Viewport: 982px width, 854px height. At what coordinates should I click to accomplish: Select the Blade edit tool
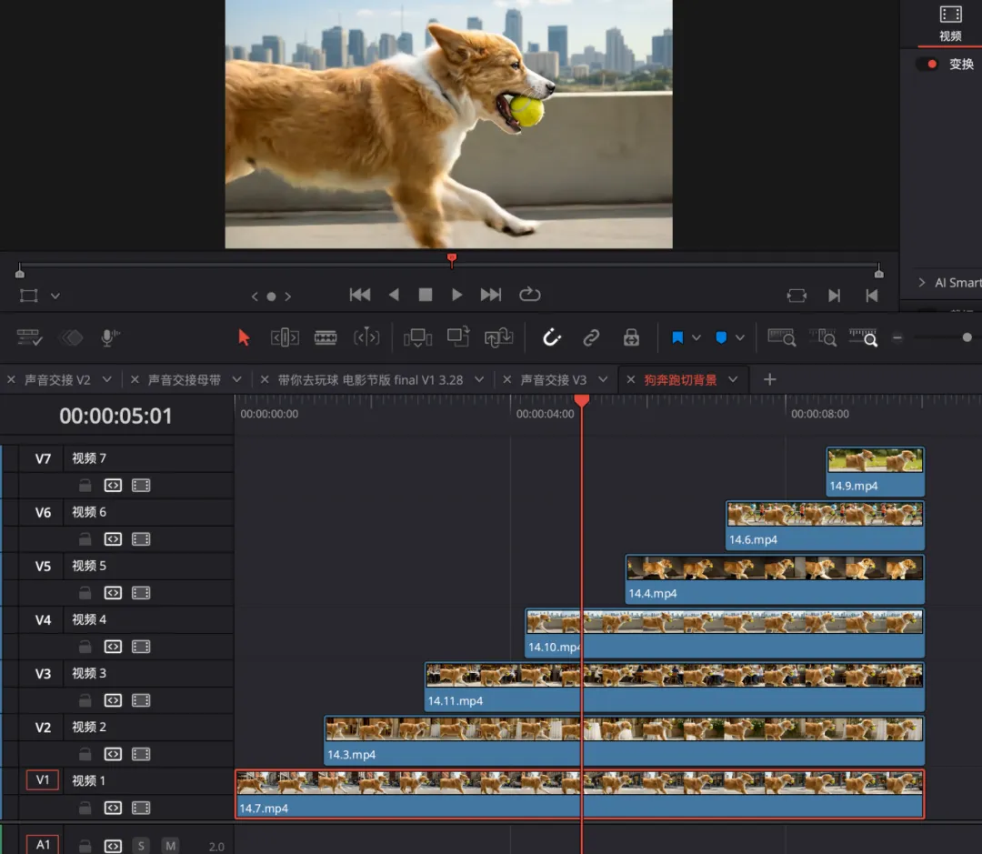[326, 337]
